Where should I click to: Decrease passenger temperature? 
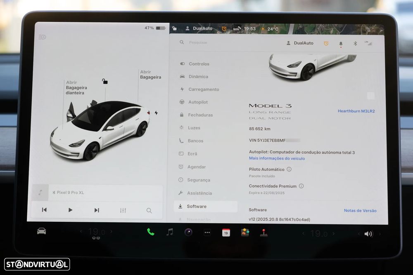coord(304,233)
